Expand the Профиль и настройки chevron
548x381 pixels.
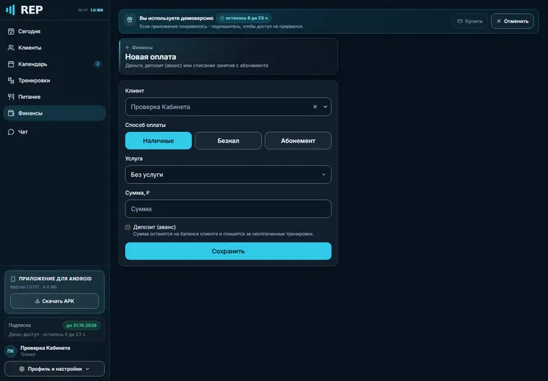point(87,369)
